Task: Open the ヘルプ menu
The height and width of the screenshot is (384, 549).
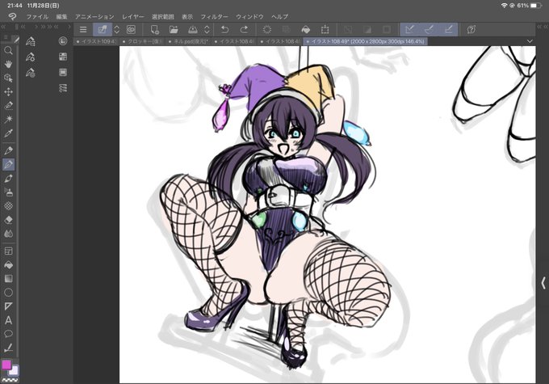Action: coord(280,16)
